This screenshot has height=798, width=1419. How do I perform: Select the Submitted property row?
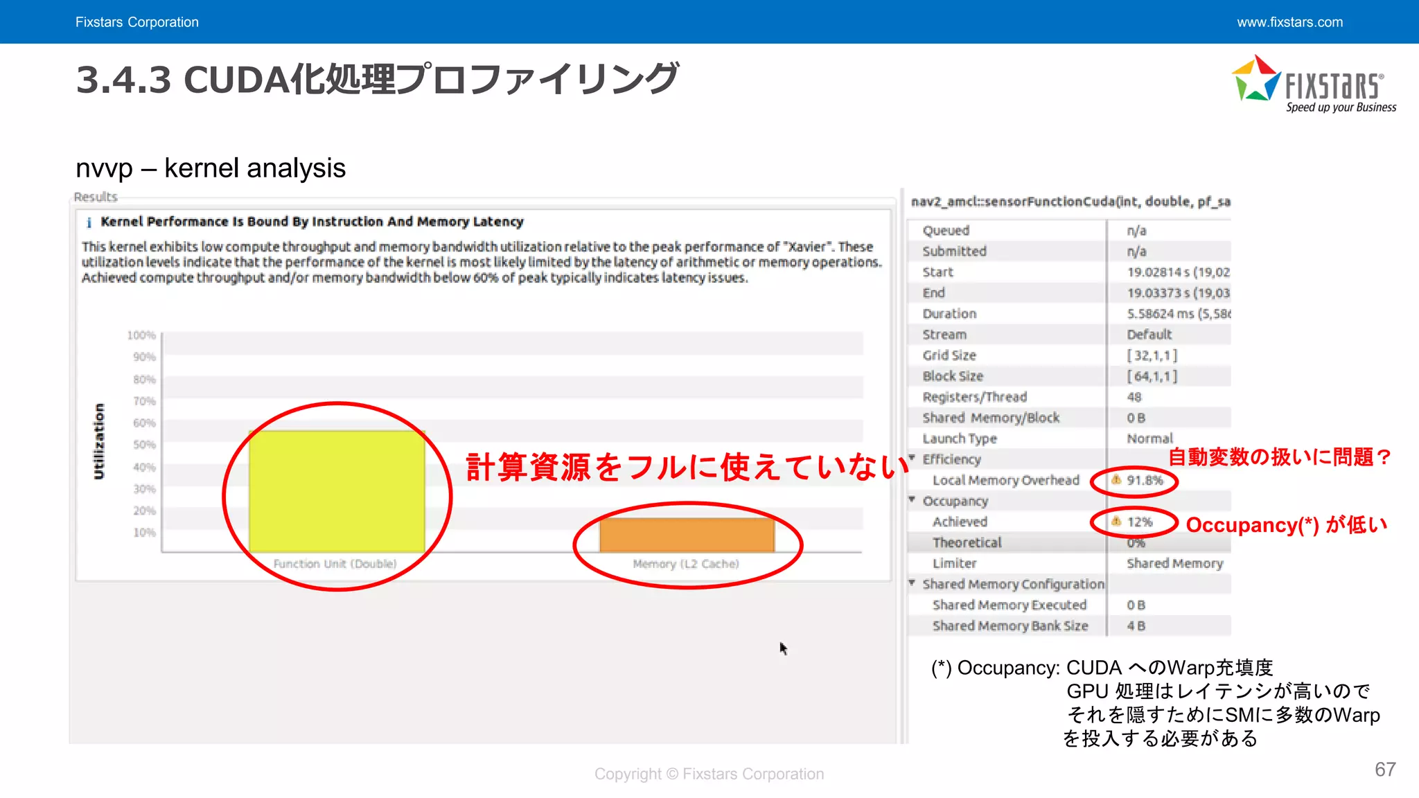[x=1069, y=251]
